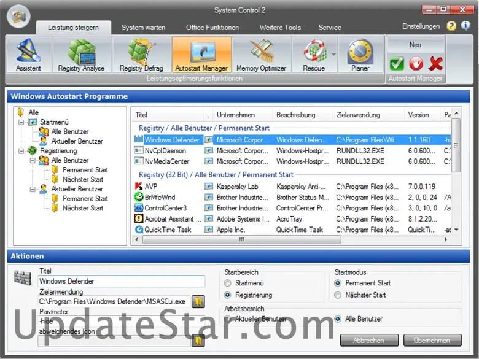Open Einstellungen settings
This screenshot has width=479, height=359.
point(421,26)
